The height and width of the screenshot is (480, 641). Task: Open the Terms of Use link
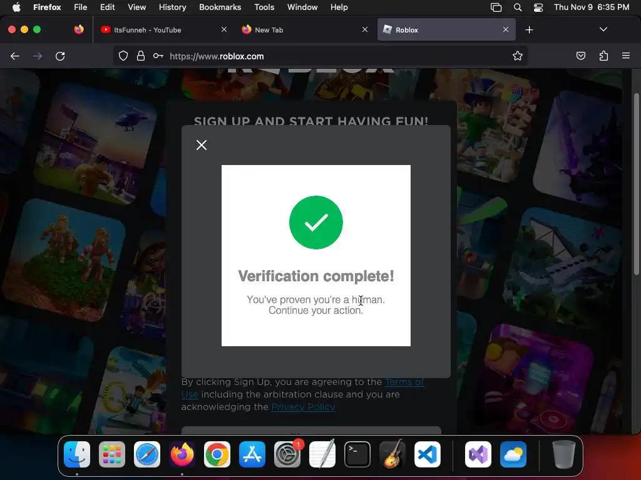pyautogui.click(x=302, y=388)
